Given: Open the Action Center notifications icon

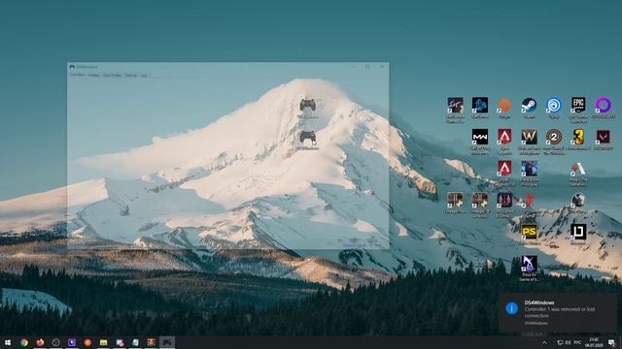Looking at the screenshot, I should click(x=611, y=342).
